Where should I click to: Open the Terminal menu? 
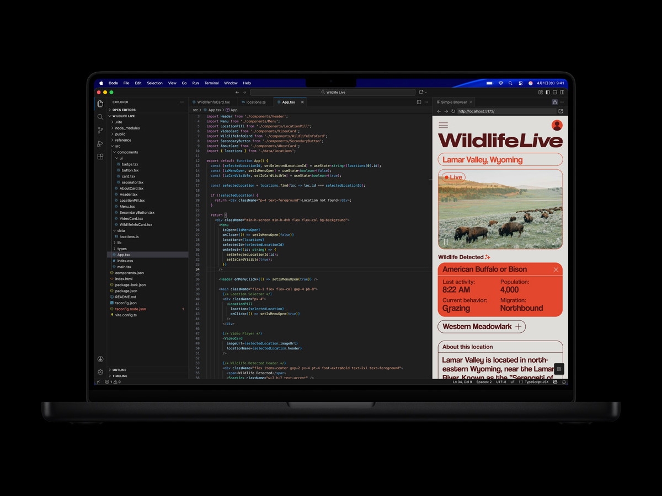[x=211, y=83]
